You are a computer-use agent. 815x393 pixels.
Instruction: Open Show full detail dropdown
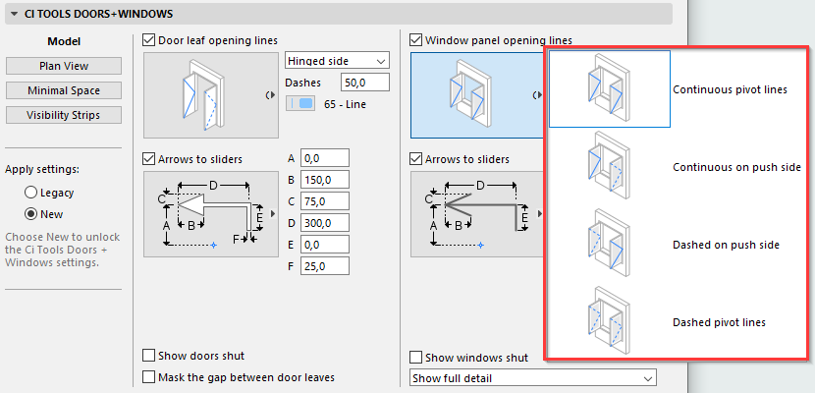(532, 377)
